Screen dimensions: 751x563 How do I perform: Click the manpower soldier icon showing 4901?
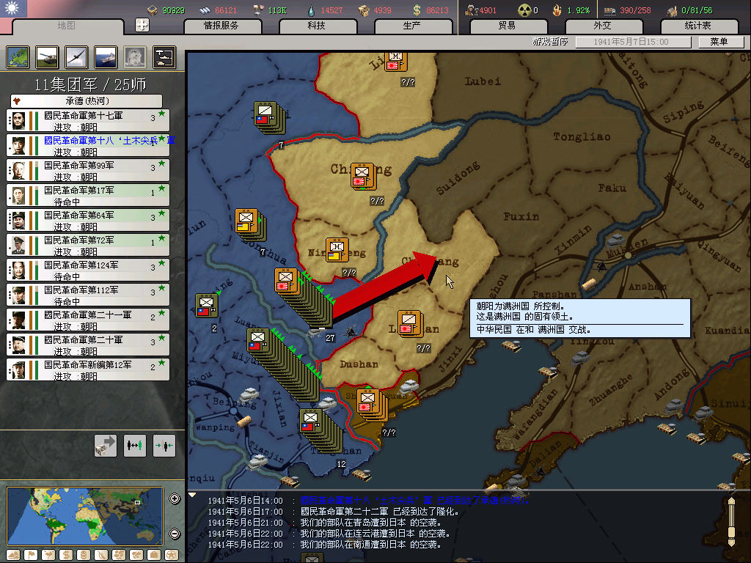point(472,10)
